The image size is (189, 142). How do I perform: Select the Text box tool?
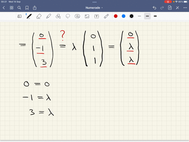(x=96, y=16)
